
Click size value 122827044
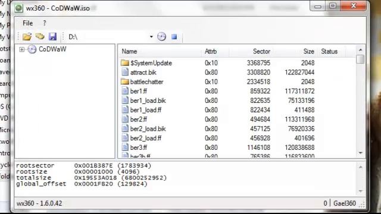[299, 73]
